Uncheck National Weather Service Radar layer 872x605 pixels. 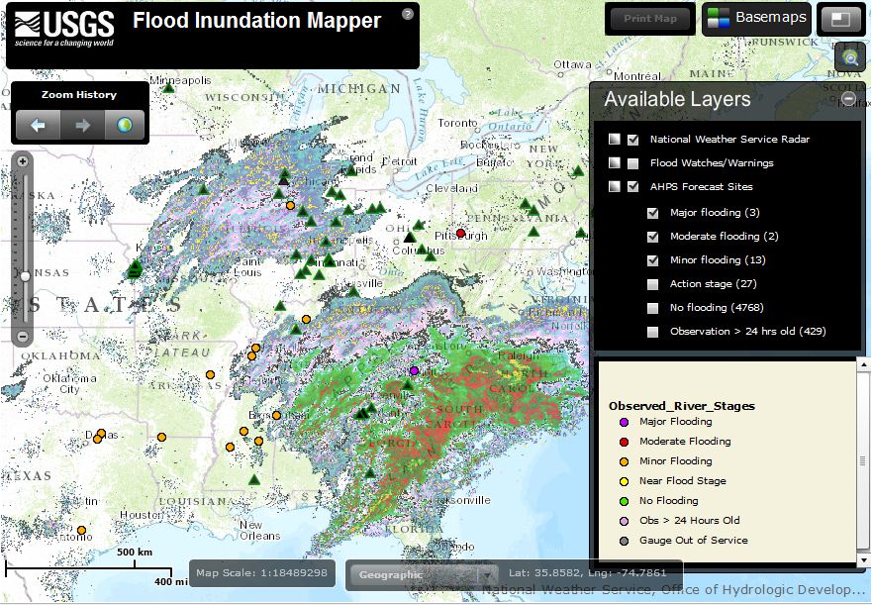click(x=632, y=140)
